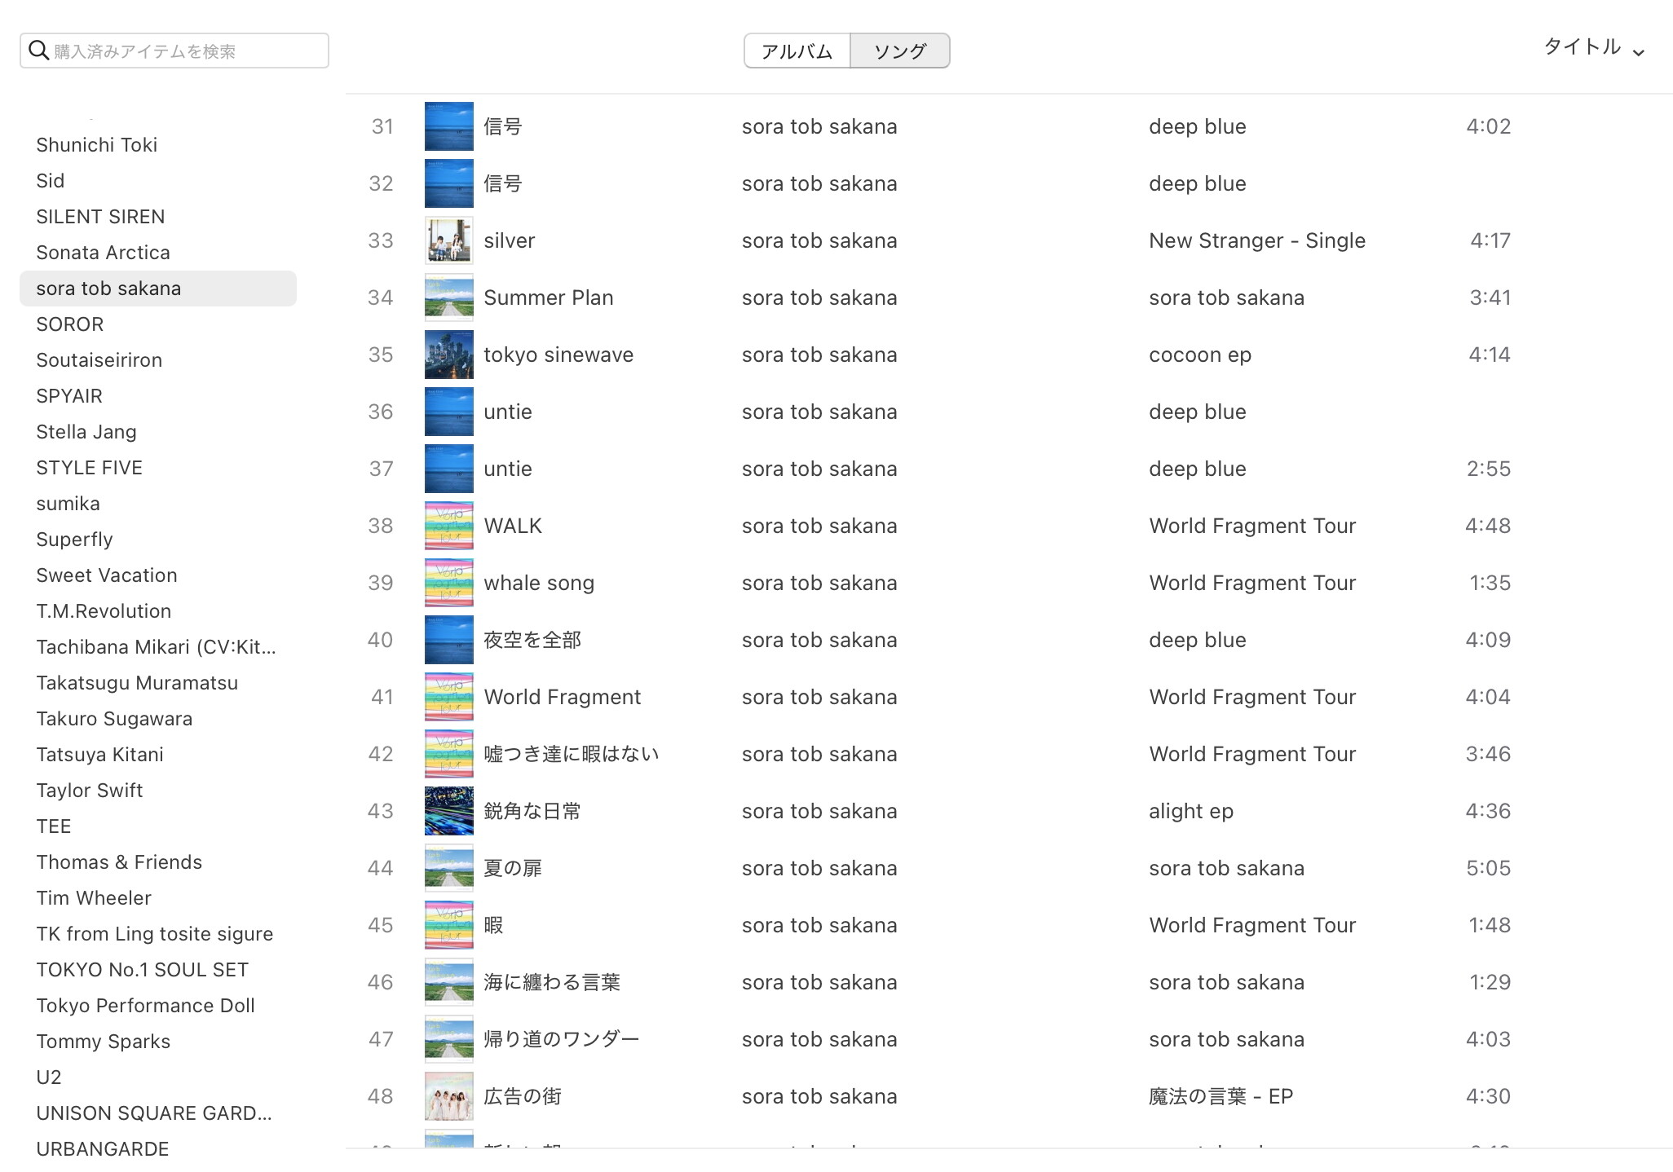Screen dimensions: 1673x1172
Task: Focus the purchased items search field
Action: coord(188,51)
